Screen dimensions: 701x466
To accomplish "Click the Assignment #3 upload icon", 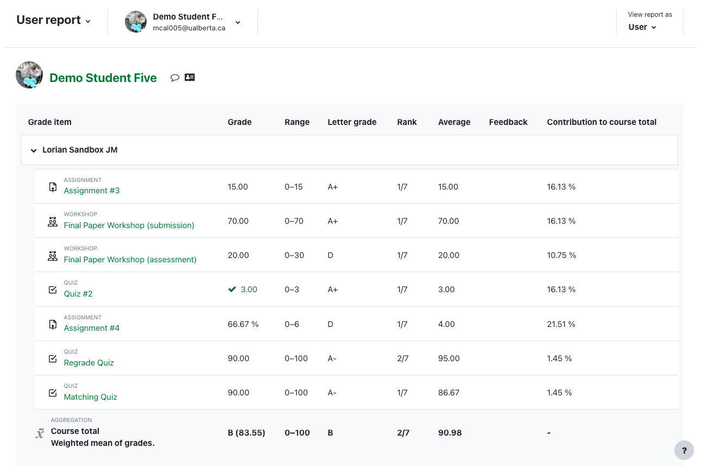I will click(x=53, y=187).
